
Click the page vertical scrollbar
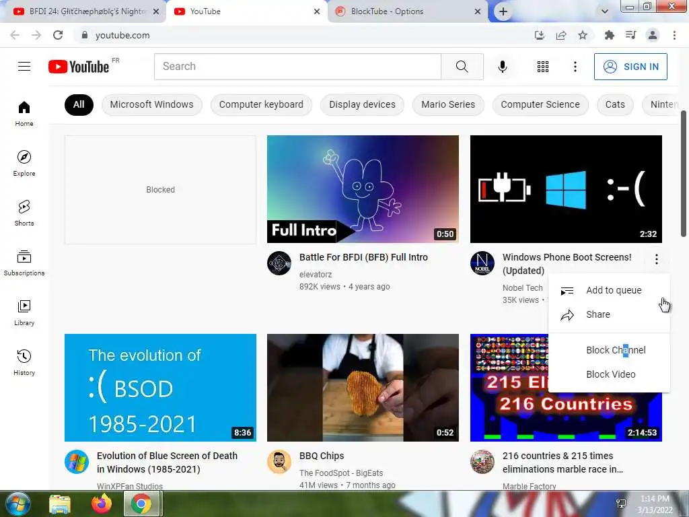[684, 174]
